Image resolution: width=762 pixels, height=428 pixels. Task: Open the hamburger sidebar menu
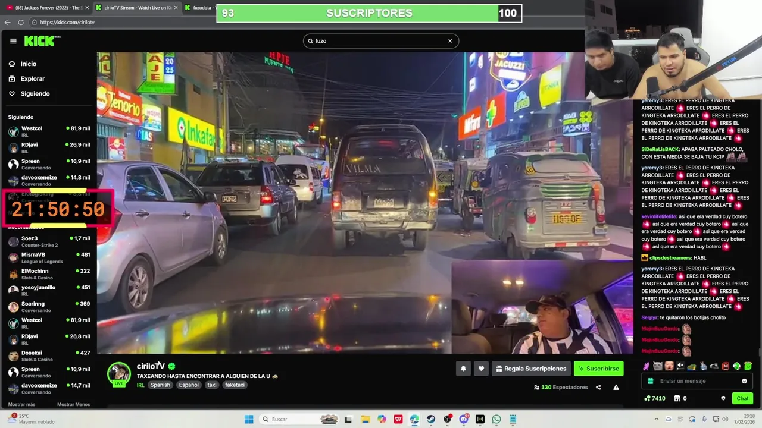pos(13,41)
